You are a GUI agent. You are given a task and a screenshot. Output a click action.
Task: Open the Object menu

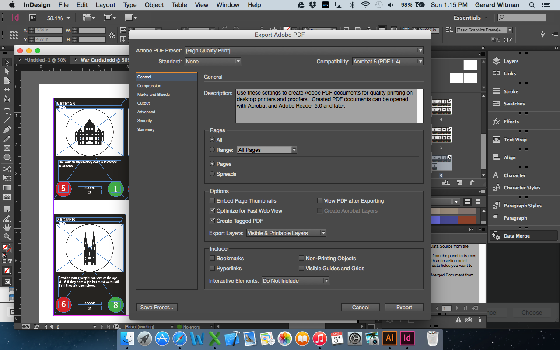(154, 5)
